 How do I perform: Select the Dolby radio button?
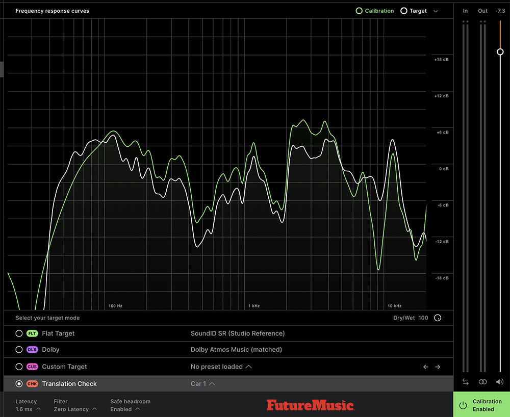pos(19,349)
